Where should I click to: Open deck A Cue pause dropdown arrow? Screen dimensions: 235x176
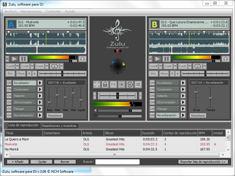coord(47,66)
